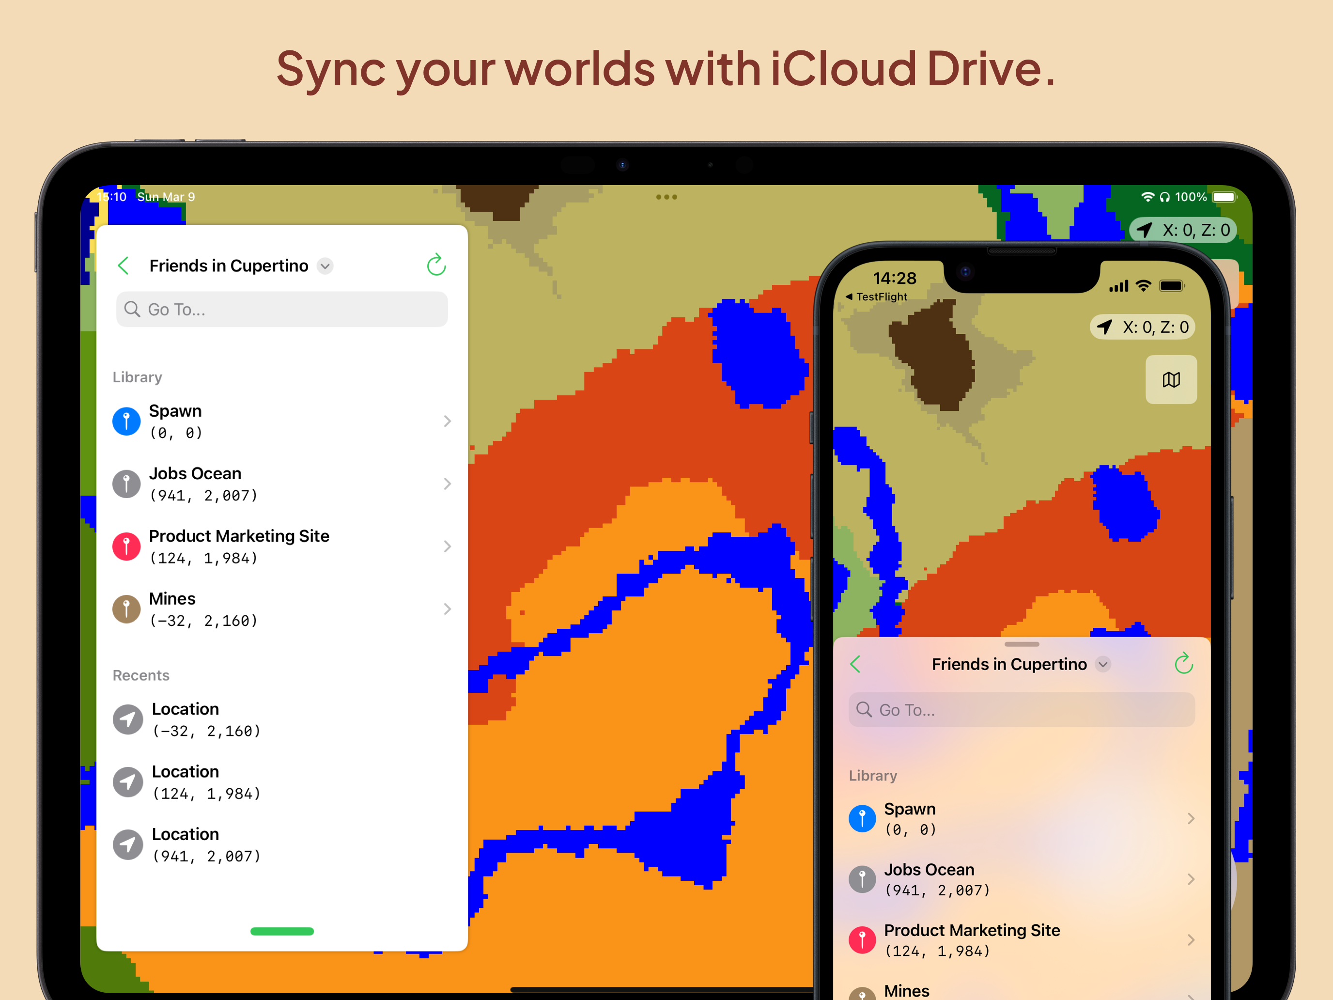Click the gray Jobs Ocean pin on iPad
Screen dimensions: 1333x1000
[126, 484]
